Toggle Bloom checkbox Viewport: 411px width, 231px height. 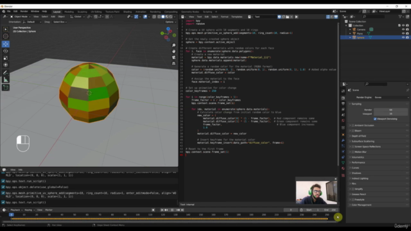tap(353, 131)
